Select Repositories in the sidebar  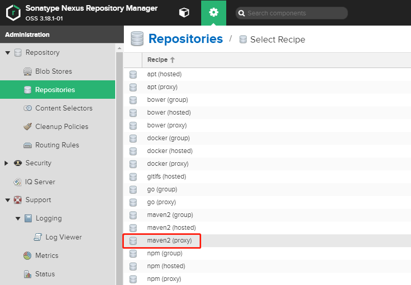click(x=57, y=90)
